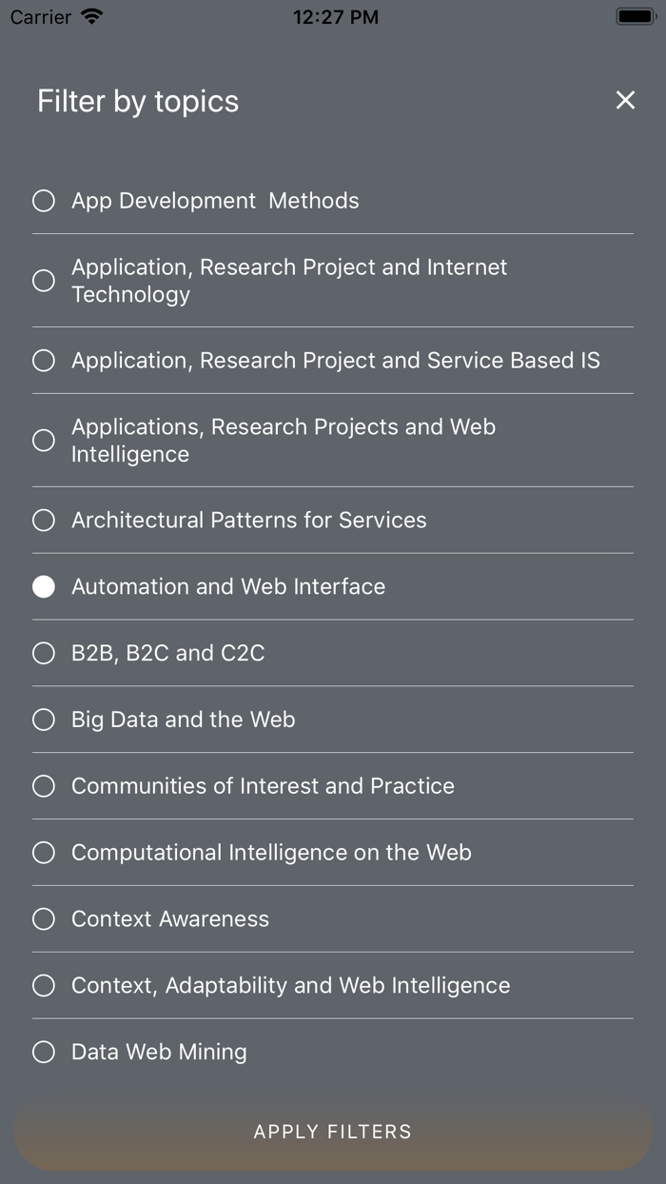Choose Application, Research Project and Service Based IS
Image resolution: width=666 pixels, height=1184 pixels.
(44, 361)
